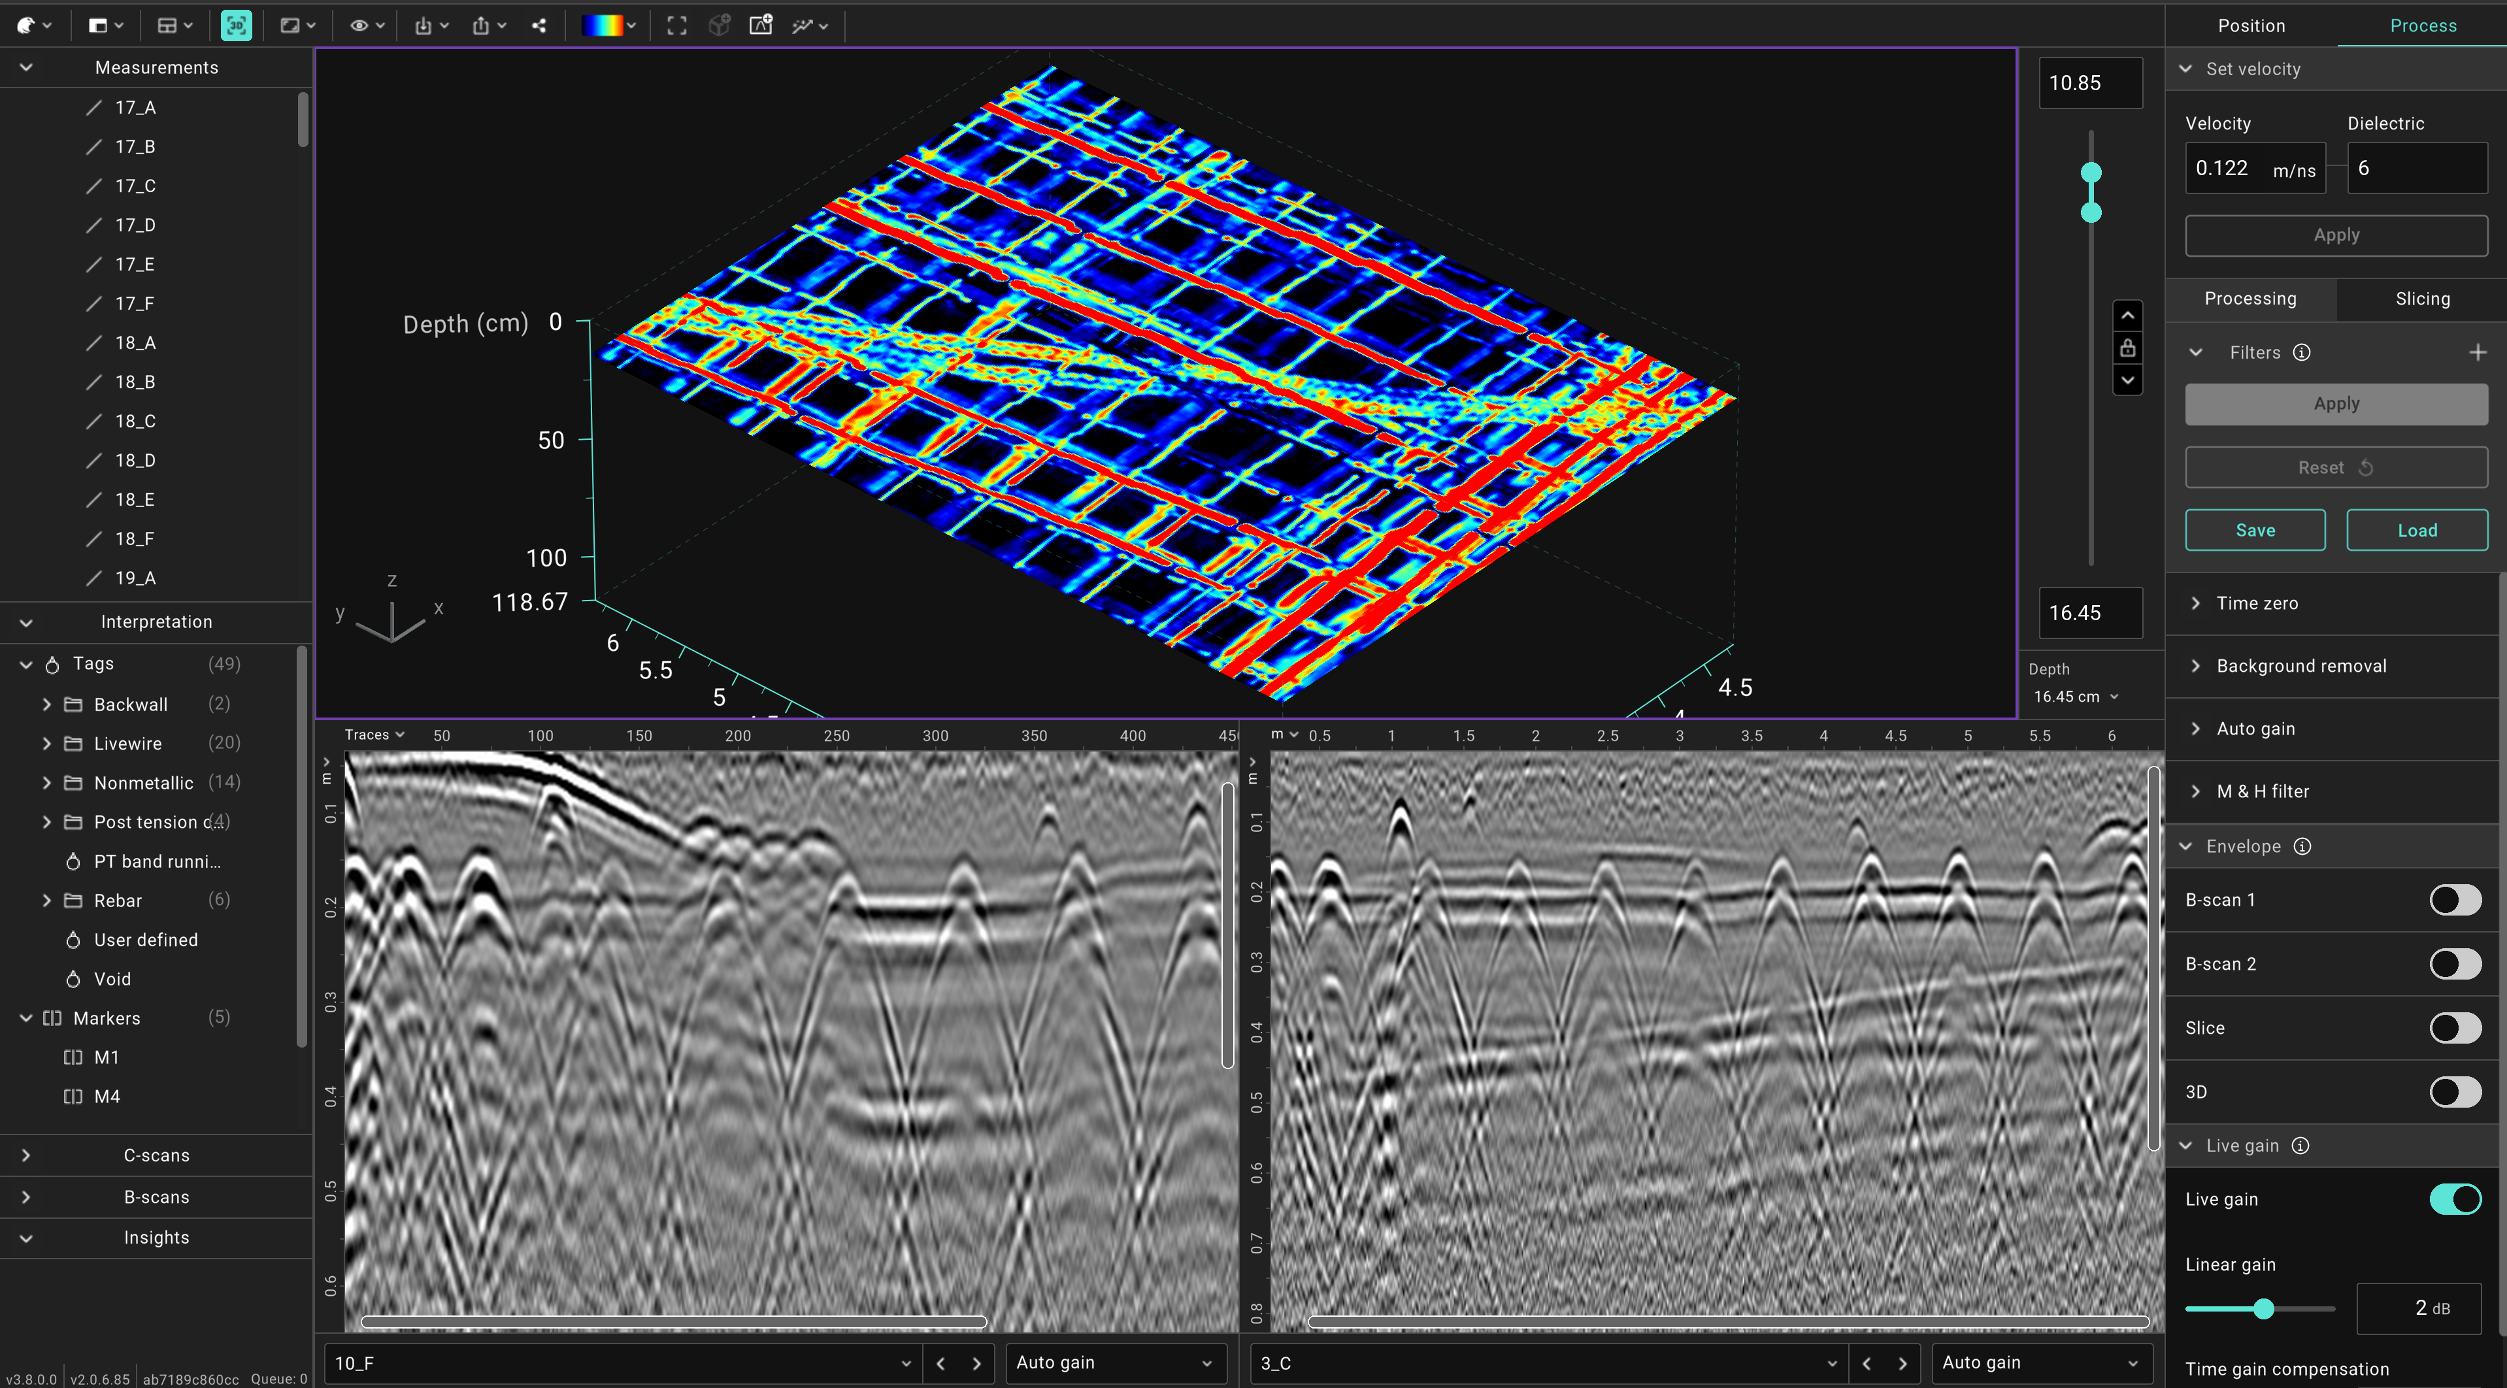Click the upper depth range slider handle
The width and height of the screenshot is (2507, 1388).
coord(2091,173)
